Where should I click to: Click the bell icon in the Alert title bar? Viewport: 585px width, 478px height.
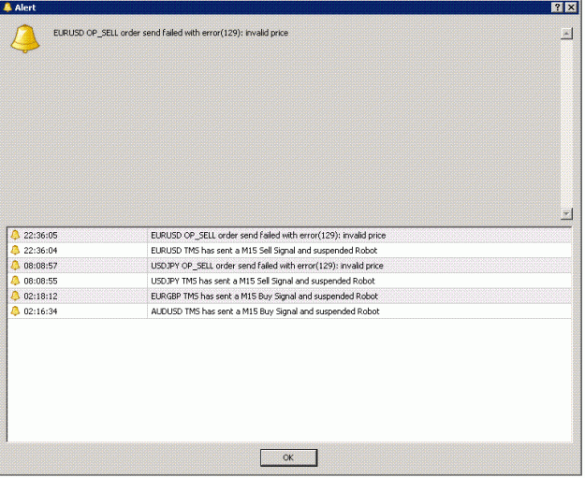tap(7, 7)
